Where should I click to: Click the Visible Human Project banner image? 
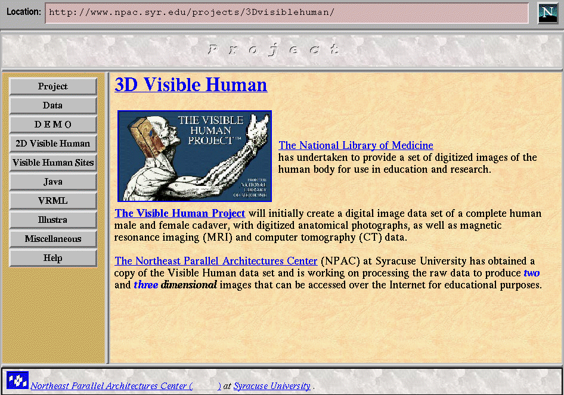pyautogui.click(x=194, y=156)
